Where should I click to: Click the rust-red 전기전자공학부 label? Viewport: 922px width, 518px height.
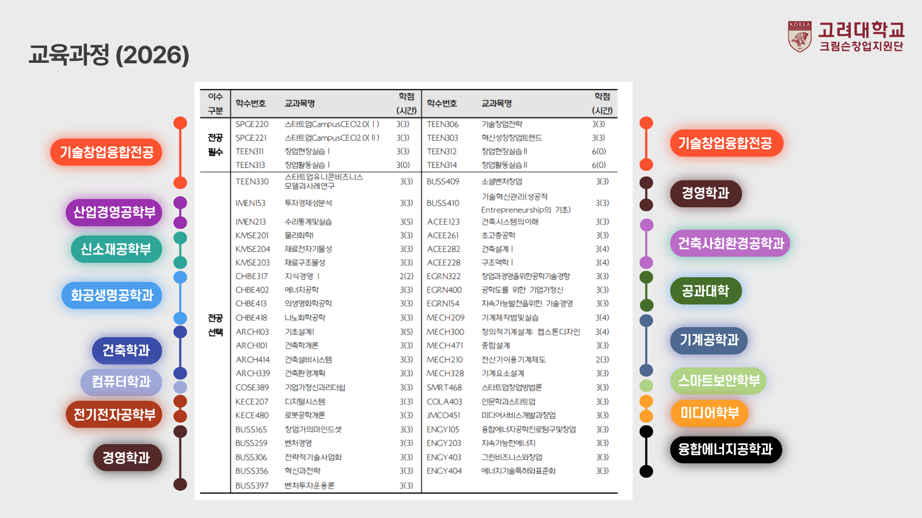114,414
